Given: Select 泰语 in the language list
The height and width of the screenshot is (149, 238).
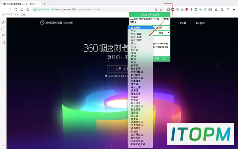Looking at the screenshot, I should coord(140,62).
